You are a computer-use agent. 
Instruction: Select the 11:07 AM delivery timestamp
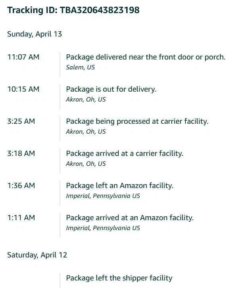tap(23, 57)
